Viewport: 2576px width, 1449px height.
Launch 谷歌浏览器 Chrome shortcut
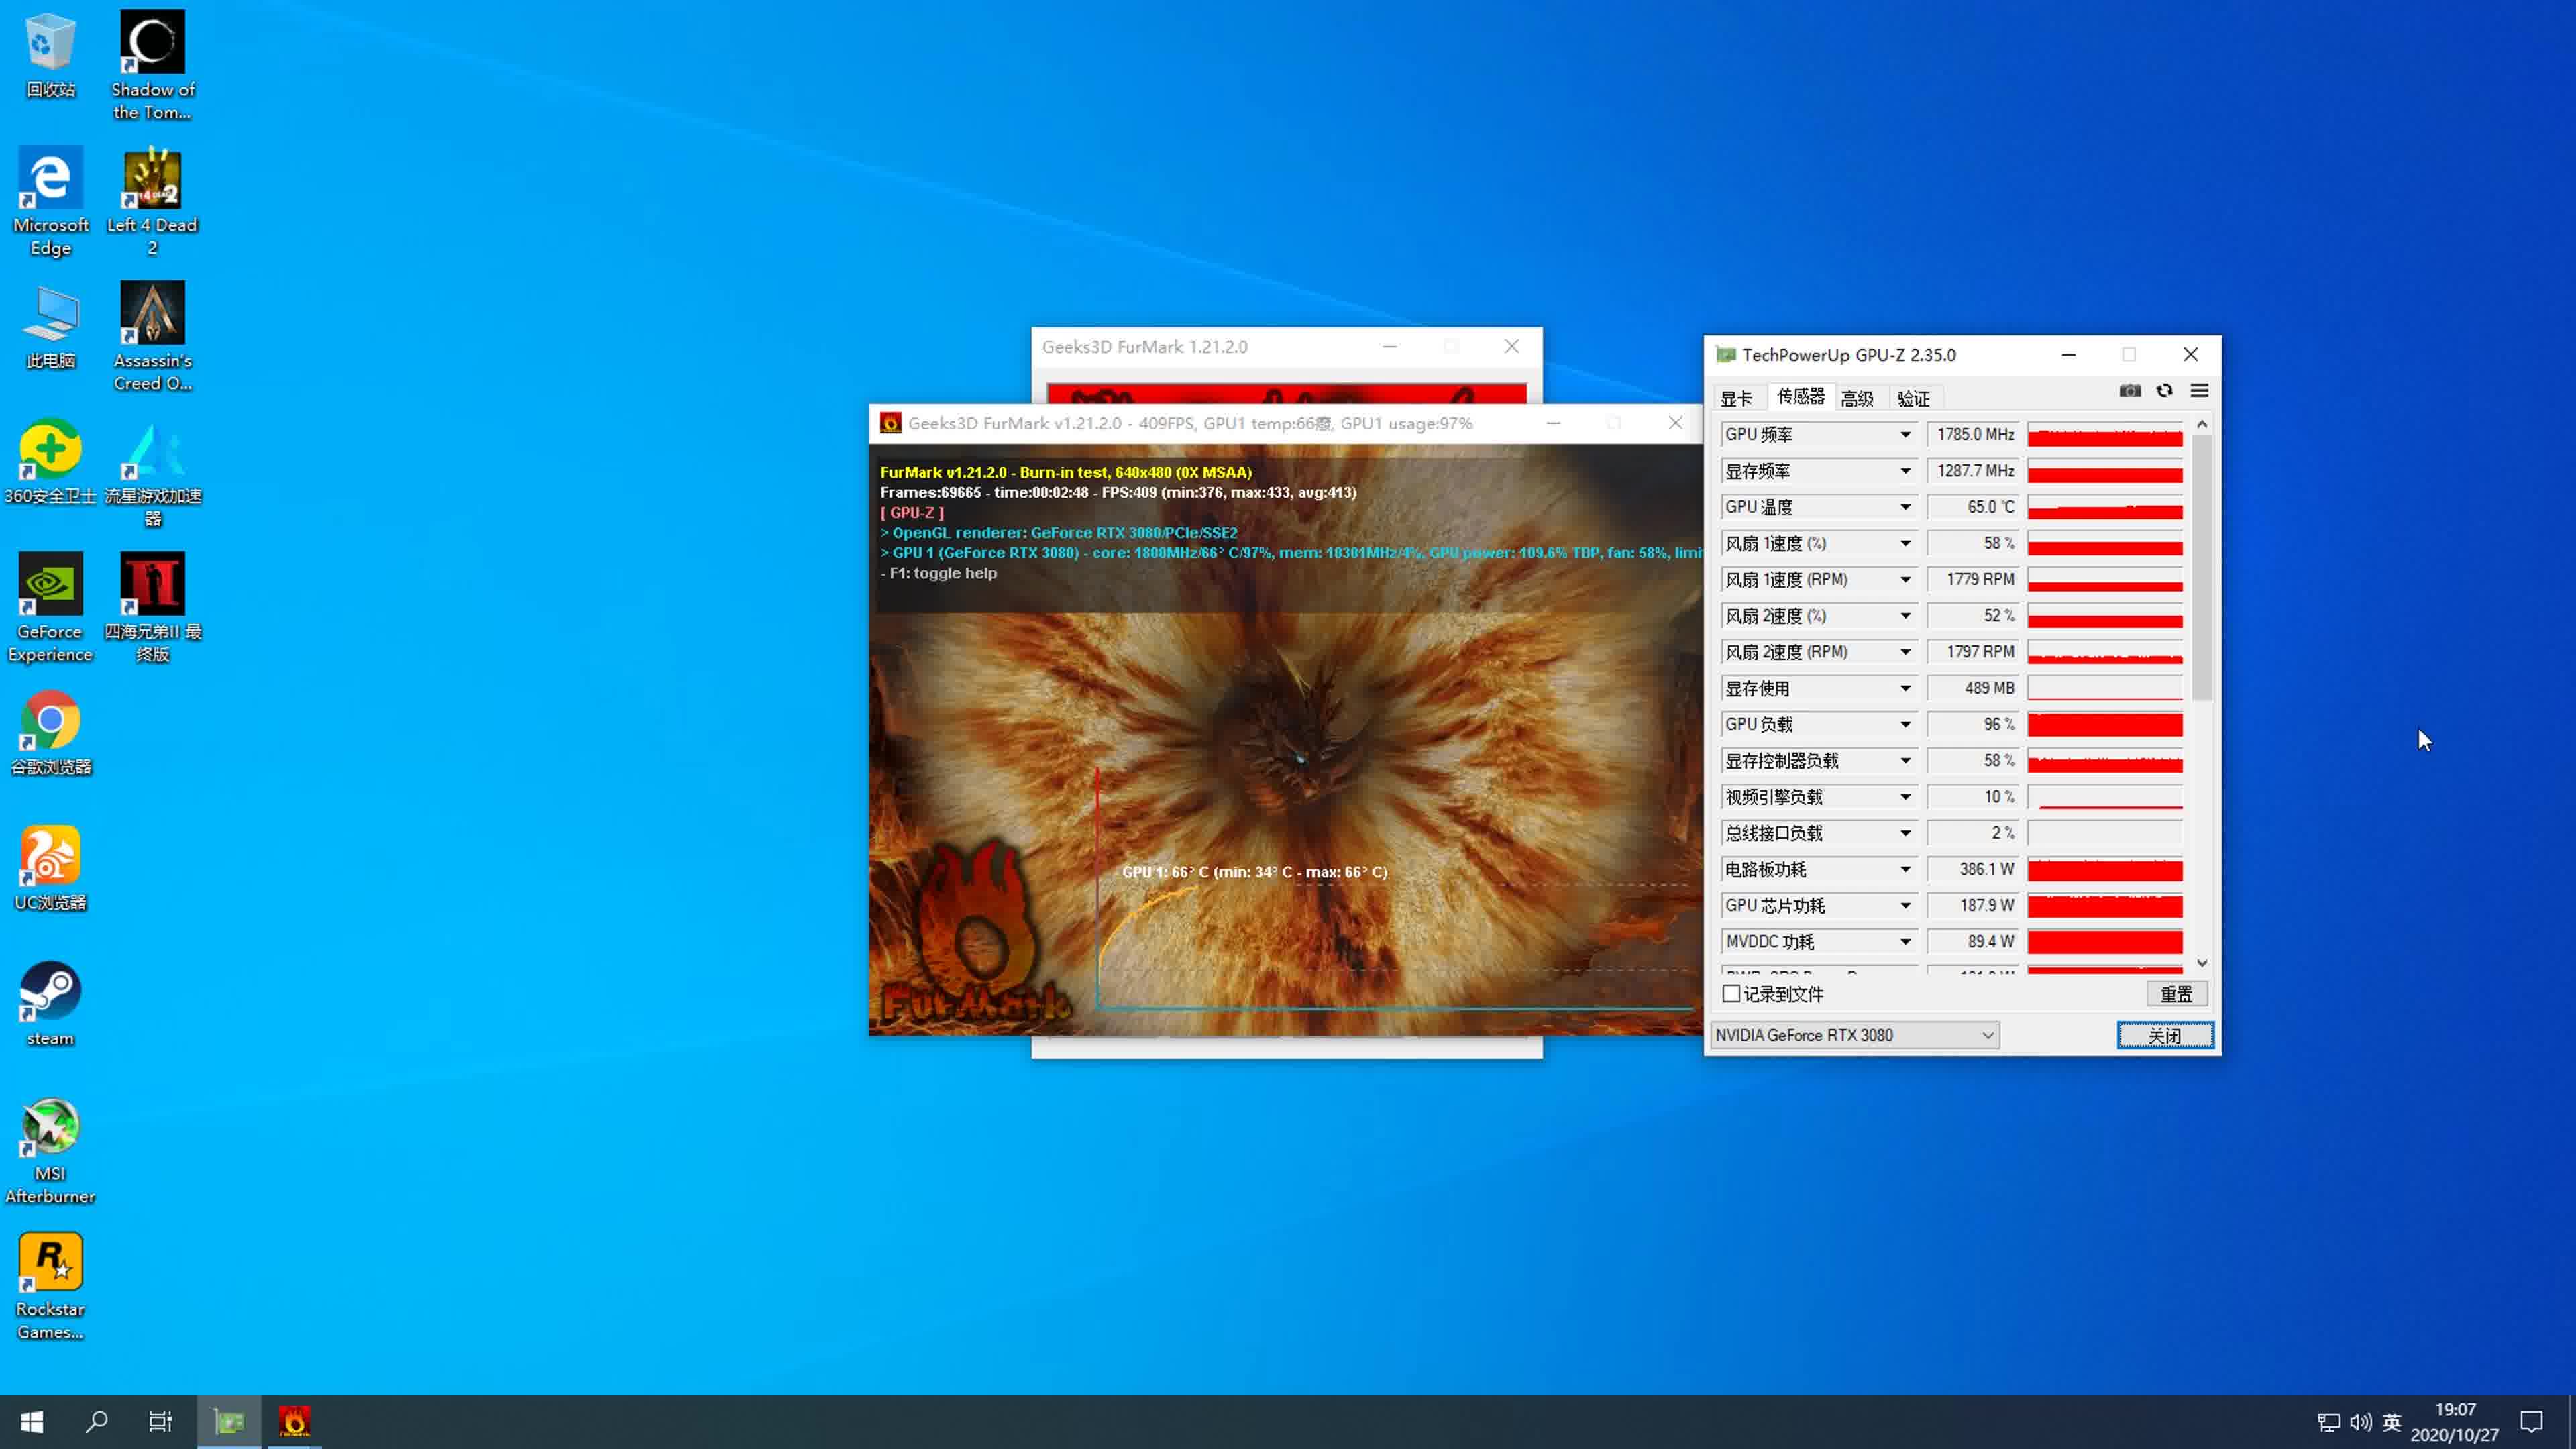[50, 732]
